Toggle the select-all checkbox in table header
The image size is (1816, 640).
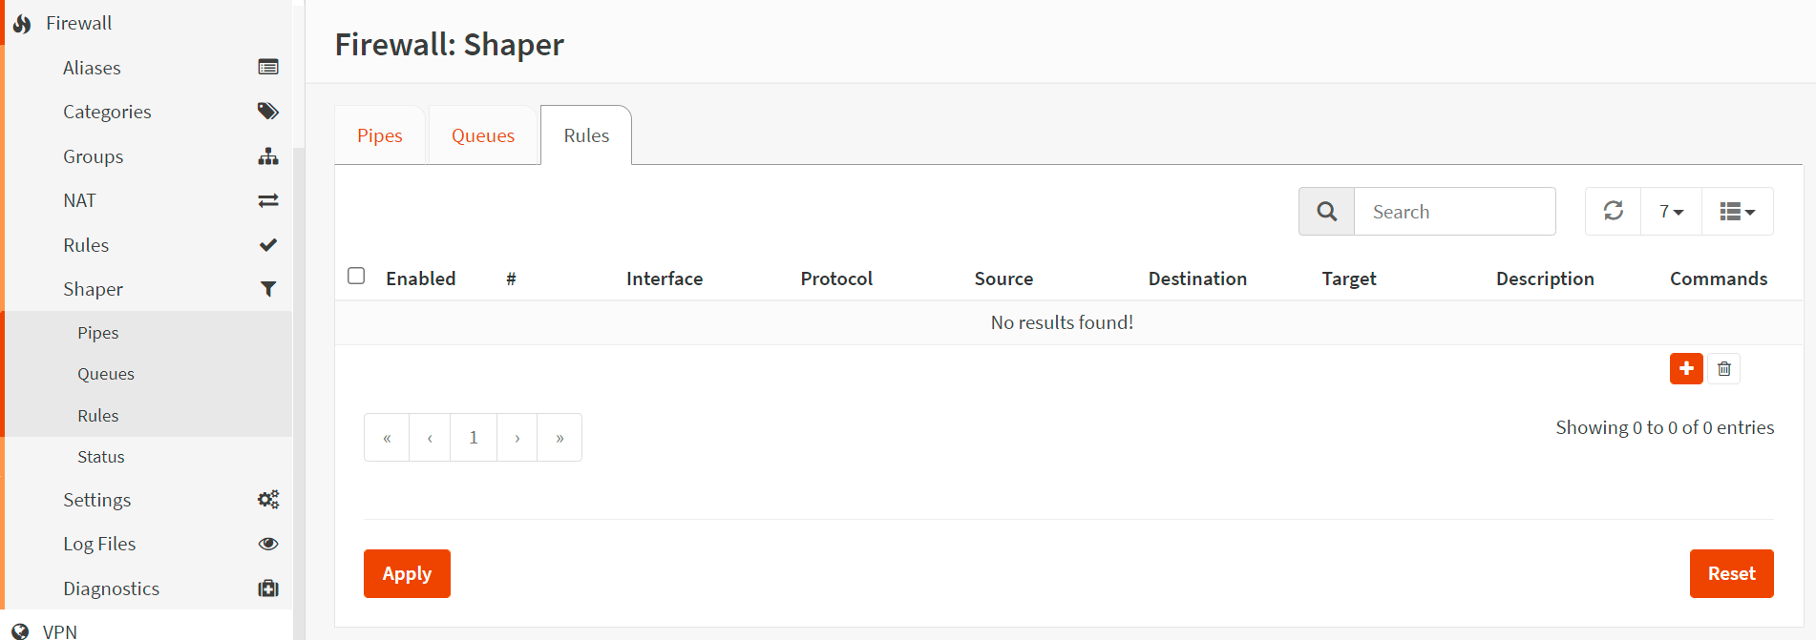click(x=356, y=276)
